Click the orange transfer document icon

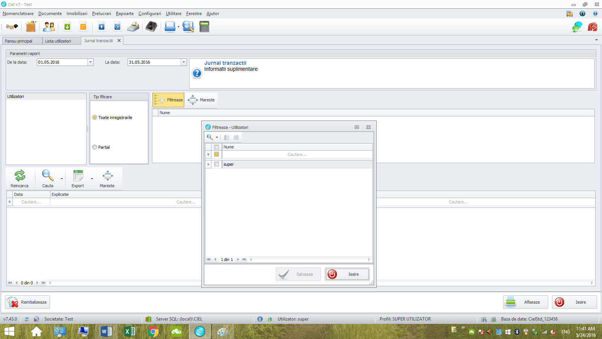tap(83, 27)
